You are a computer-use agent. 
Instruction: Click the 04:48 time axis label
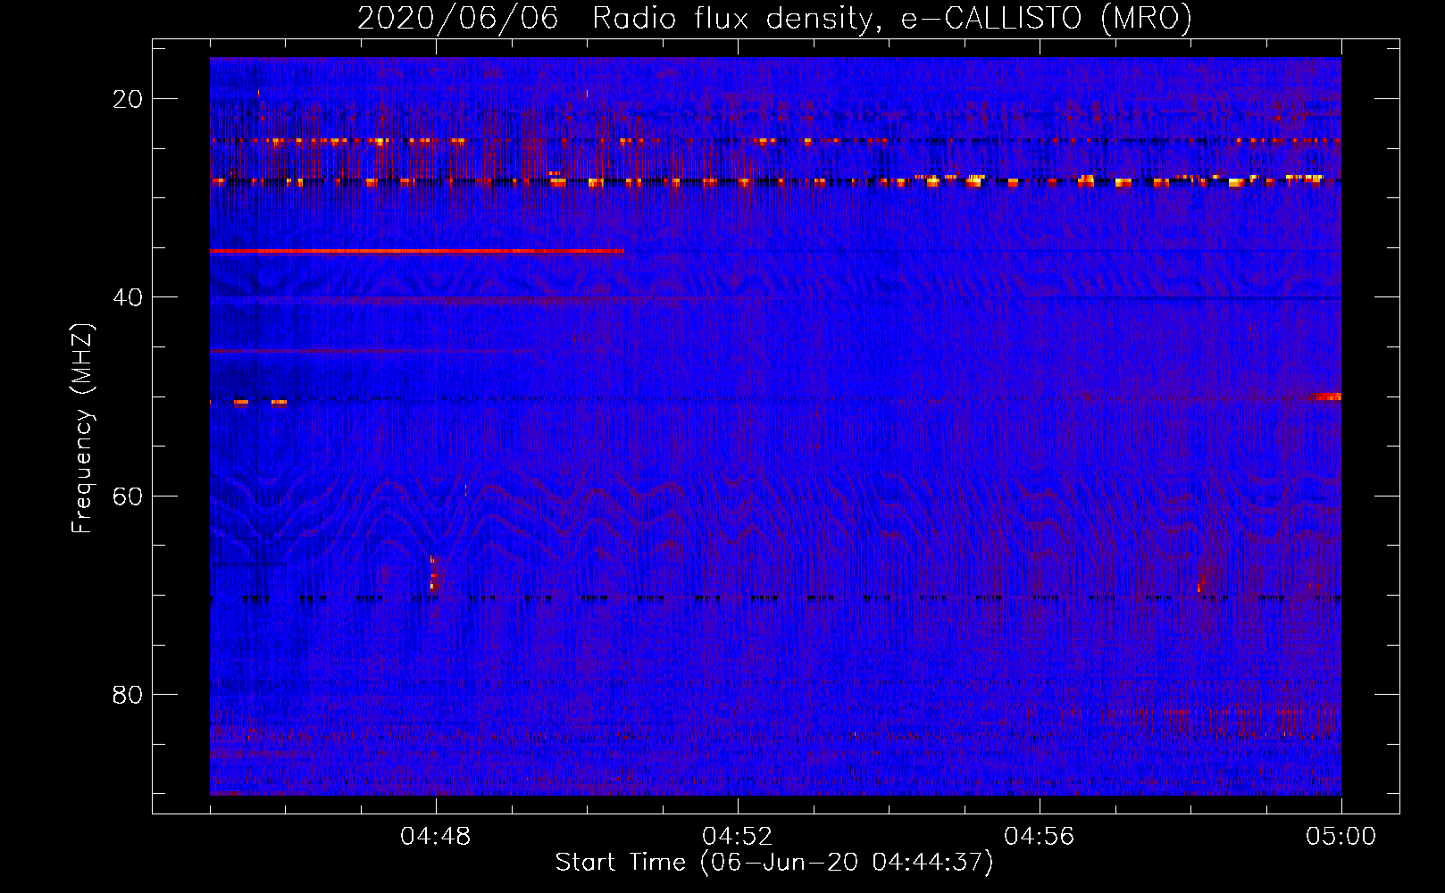tap(436, 837)
